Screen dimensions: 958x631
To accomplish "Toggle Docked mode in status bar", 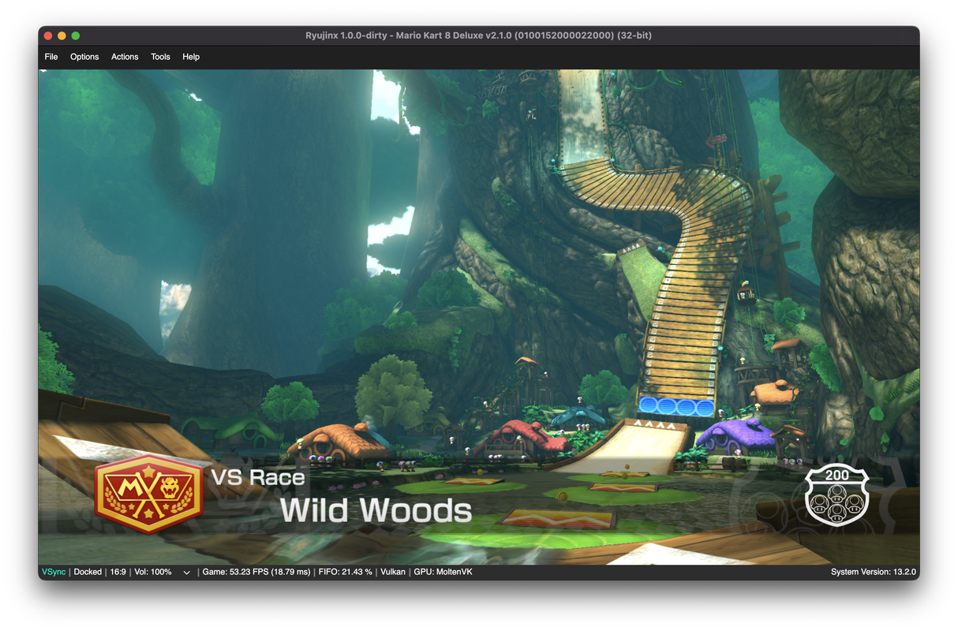I will click(x=88, y=572).
